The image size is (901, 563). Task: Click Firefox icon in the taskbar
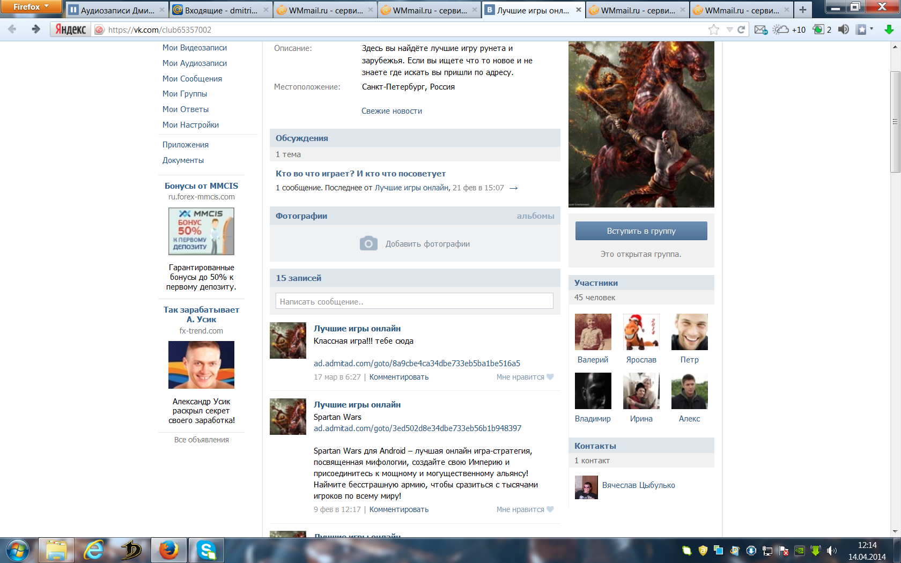pyautogui.click(x=168, y=551)
